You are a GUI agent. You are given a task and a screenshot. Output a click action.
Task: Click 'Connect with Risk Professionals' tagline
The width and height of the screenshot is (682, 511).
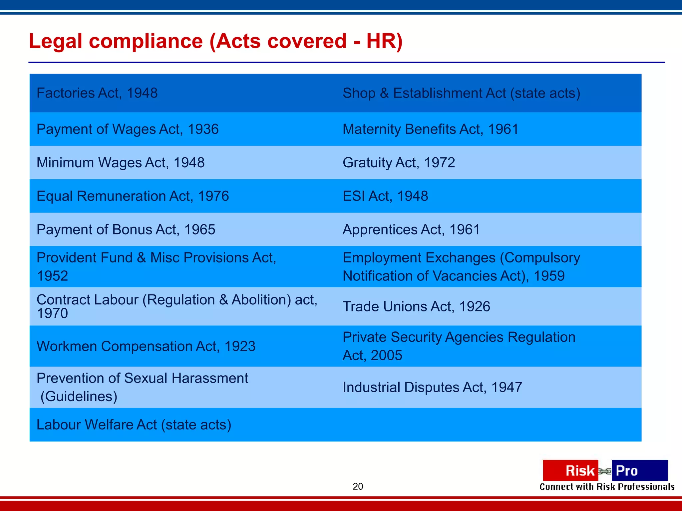coord(607,487)
